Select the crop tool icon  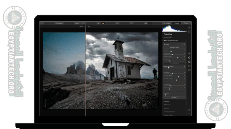coord(117,23)
